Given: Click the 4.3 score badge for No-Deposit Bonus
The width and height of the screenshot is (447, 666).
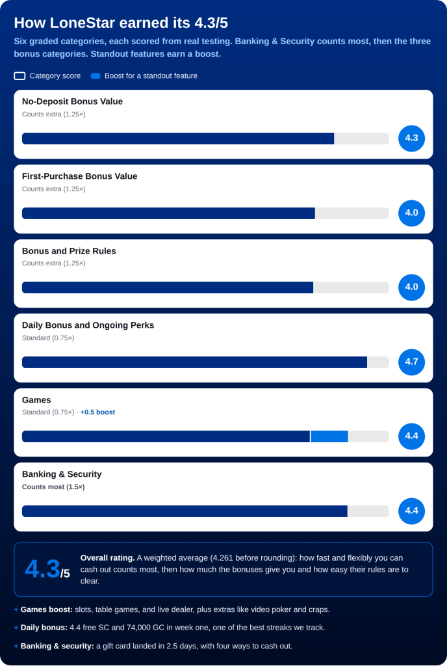Looking at the screenshot, I should coord(411,139).
